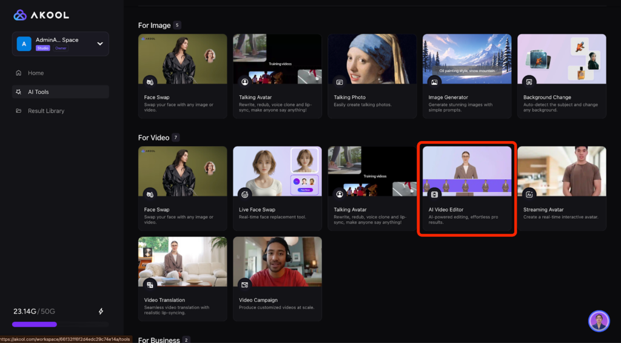Click the AKOOL logo in the sidebar
Image resolution: width=621 pixels, height=343 pixels.
pyautogui.click(x=41, y=15)
